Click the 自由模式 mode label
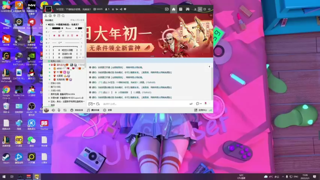This screenshot has width=320, height=180. tap(49, 20)
